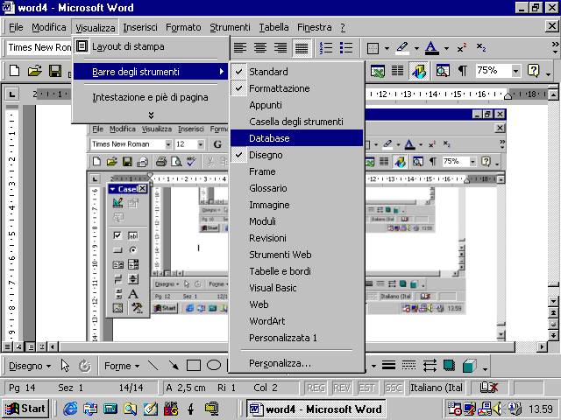The height and width of the screenshot is (420, 561).
Task: Apply font color A icon
Action: (x=432, y=48)
